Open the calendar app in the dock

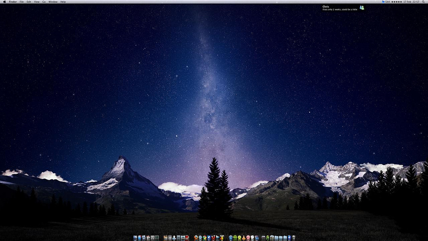point(148,238)
